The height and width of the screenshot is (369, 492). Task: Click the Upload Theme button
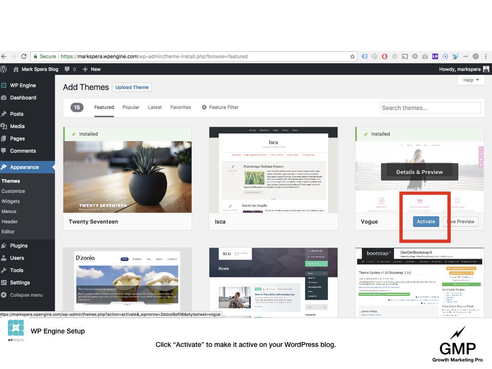[132, 87]
